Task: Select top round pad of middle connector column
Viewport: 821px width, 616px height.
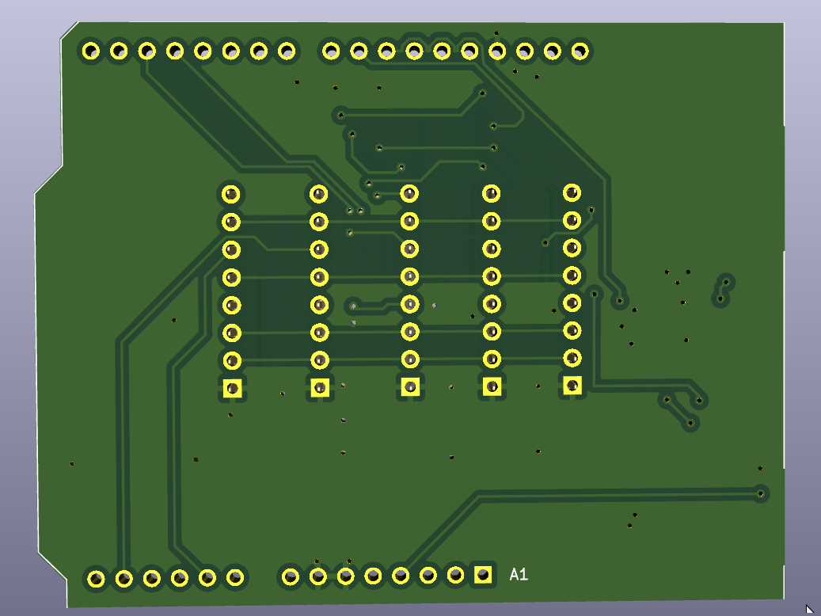Action: 409,193
